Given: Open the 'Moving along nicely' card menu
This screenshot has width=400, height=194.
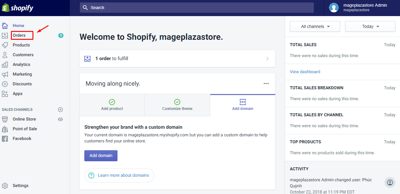Looking at the screenshot, I should pyautogui.click(x=266, y=83).
